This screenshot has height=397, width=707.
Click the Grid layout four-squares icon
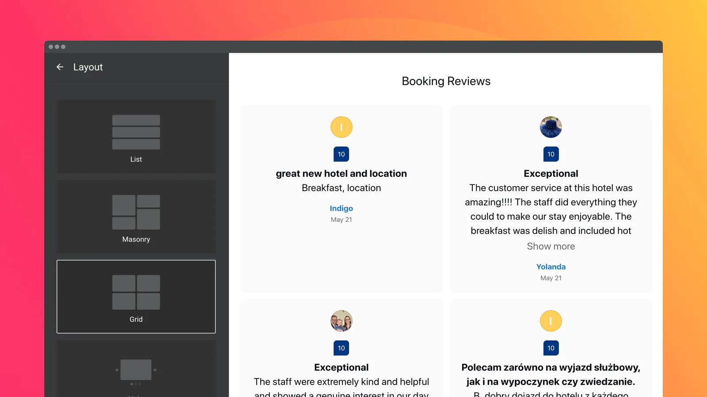click(136, 292)
